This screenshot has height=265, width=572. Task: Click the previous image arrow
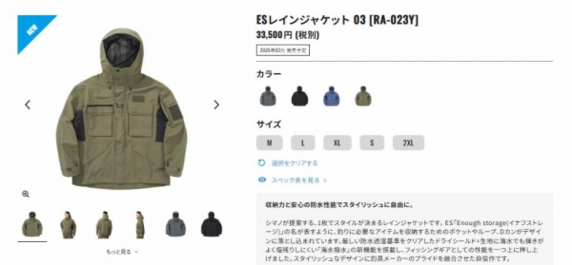[x=28, y=105]
